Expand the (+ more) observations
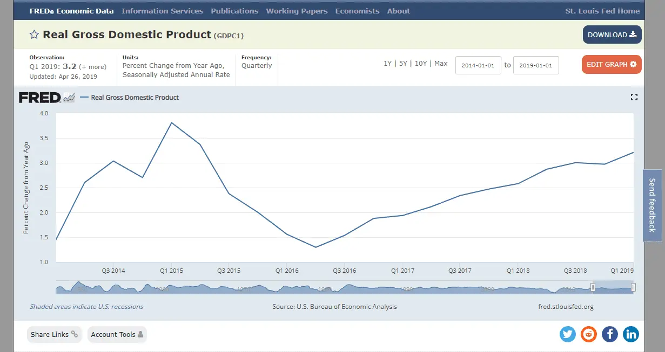 pos(93,67)
